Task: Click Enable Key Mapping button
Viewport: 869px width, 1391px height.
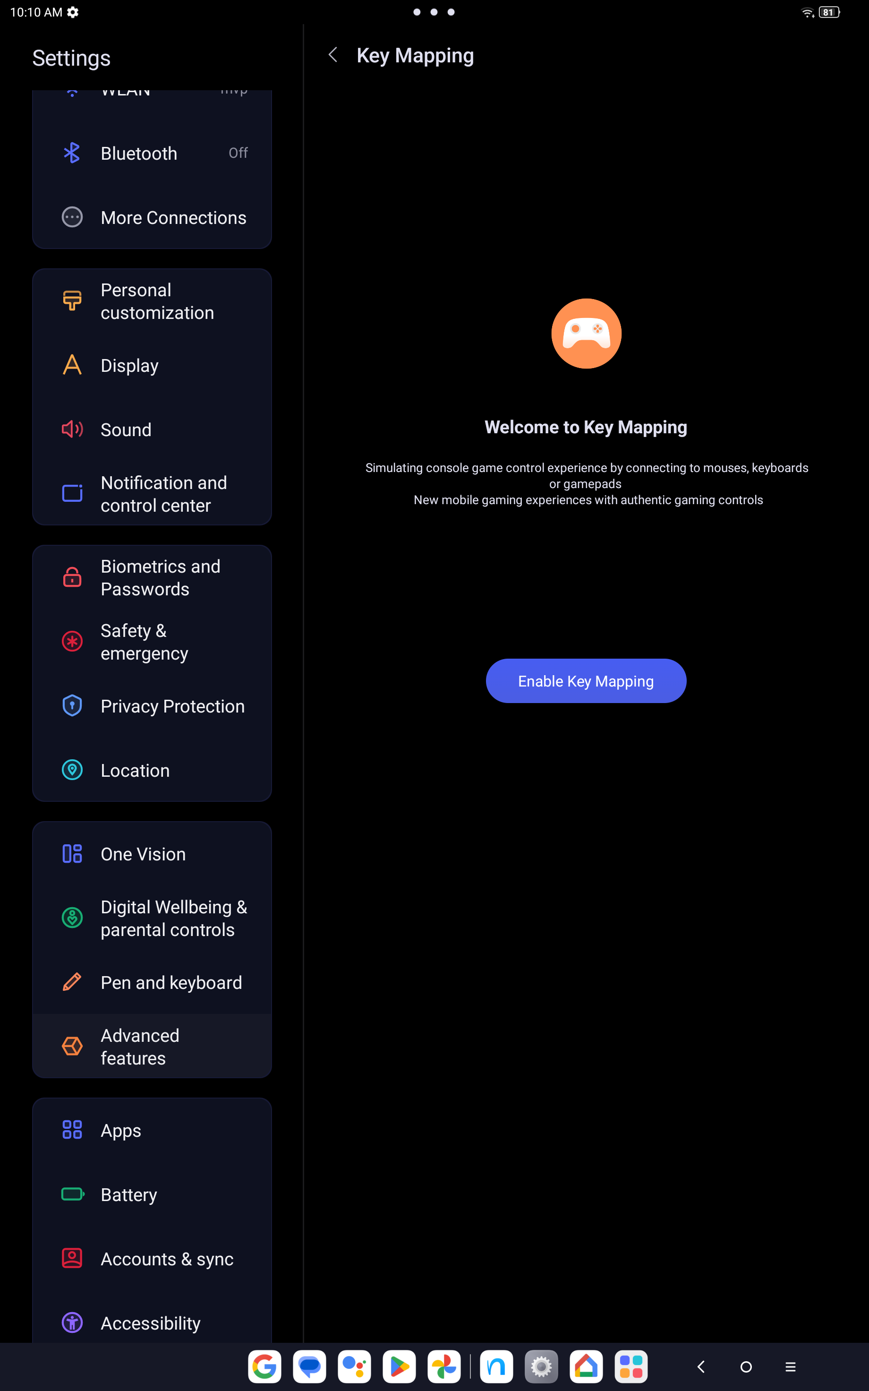Action: (x=586, y=680)
